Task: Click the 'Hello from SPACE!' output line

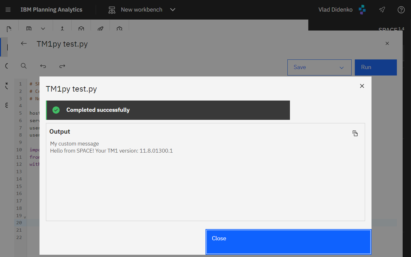Action: click(111, 151)
